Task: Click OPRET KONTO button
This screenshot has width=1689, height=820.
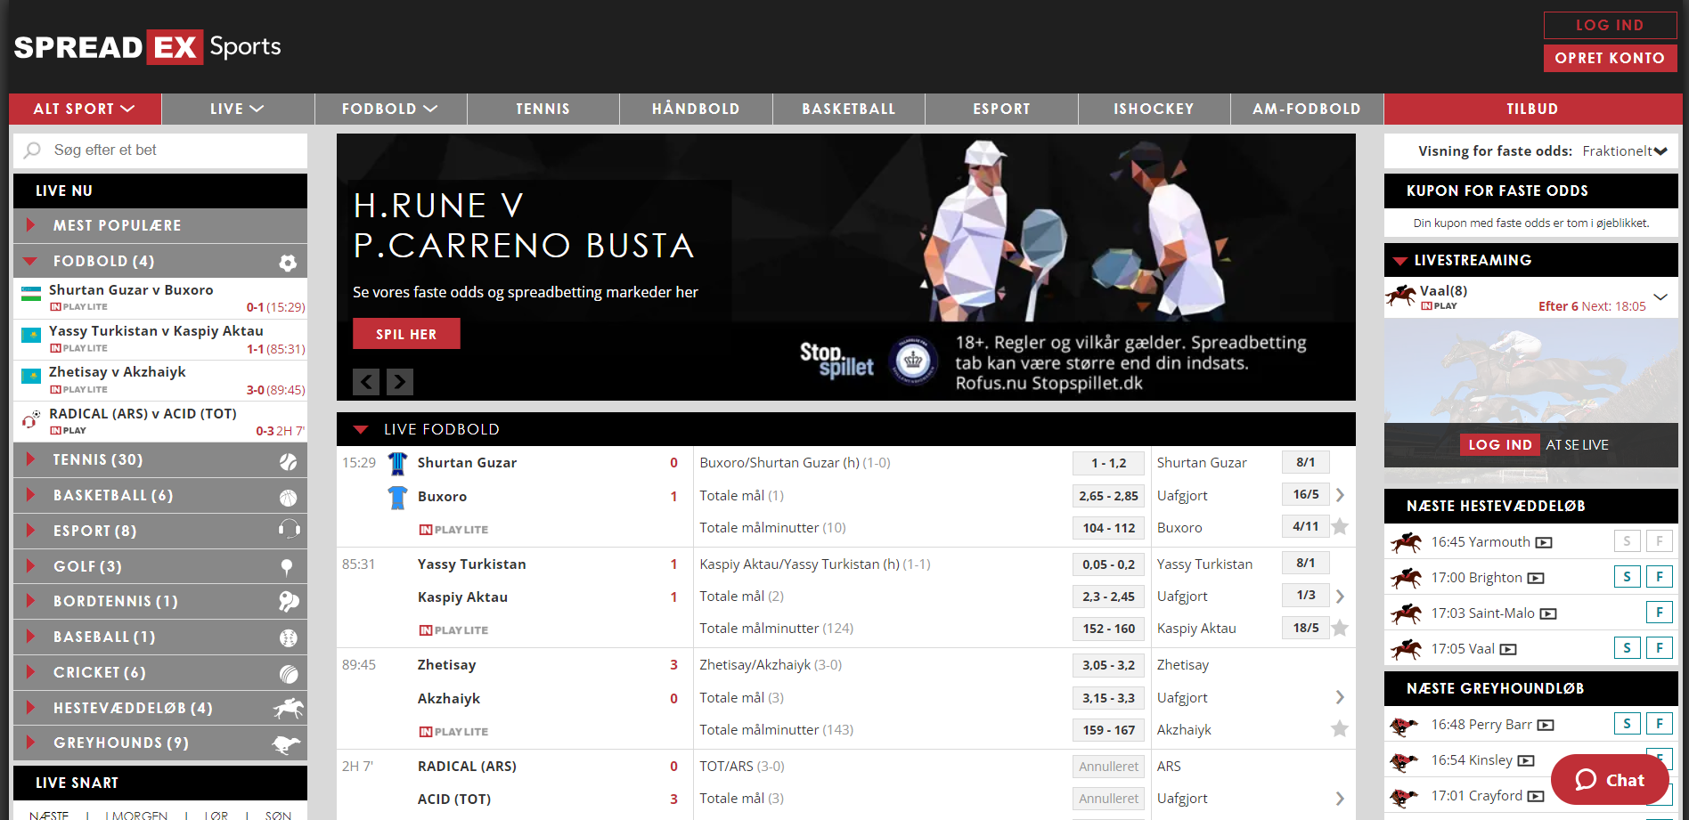Action: (x=1610, y=58)
